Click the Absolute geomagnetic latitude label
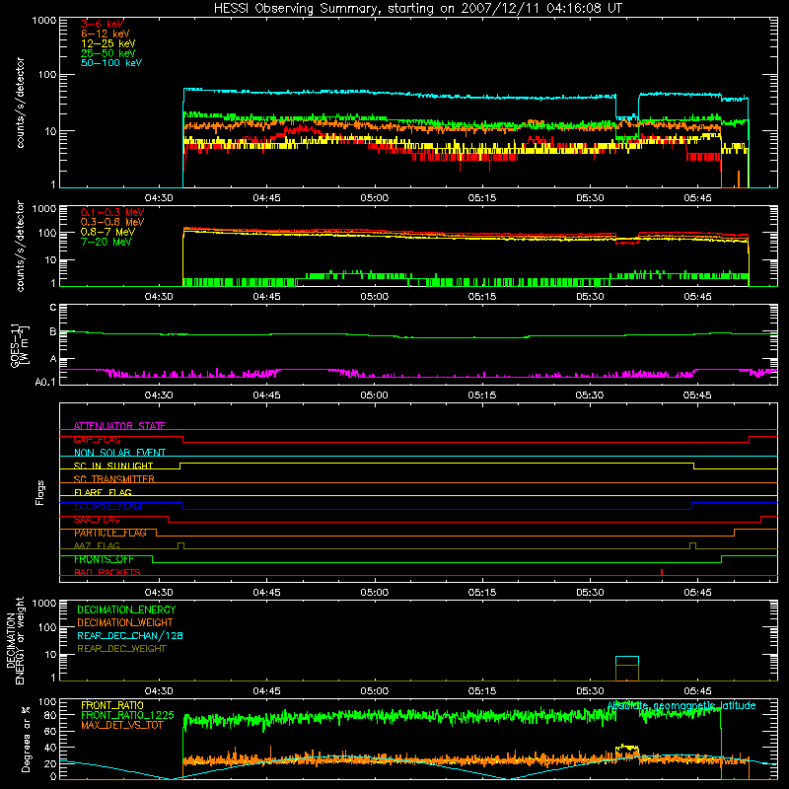 [x=681, y=705]
